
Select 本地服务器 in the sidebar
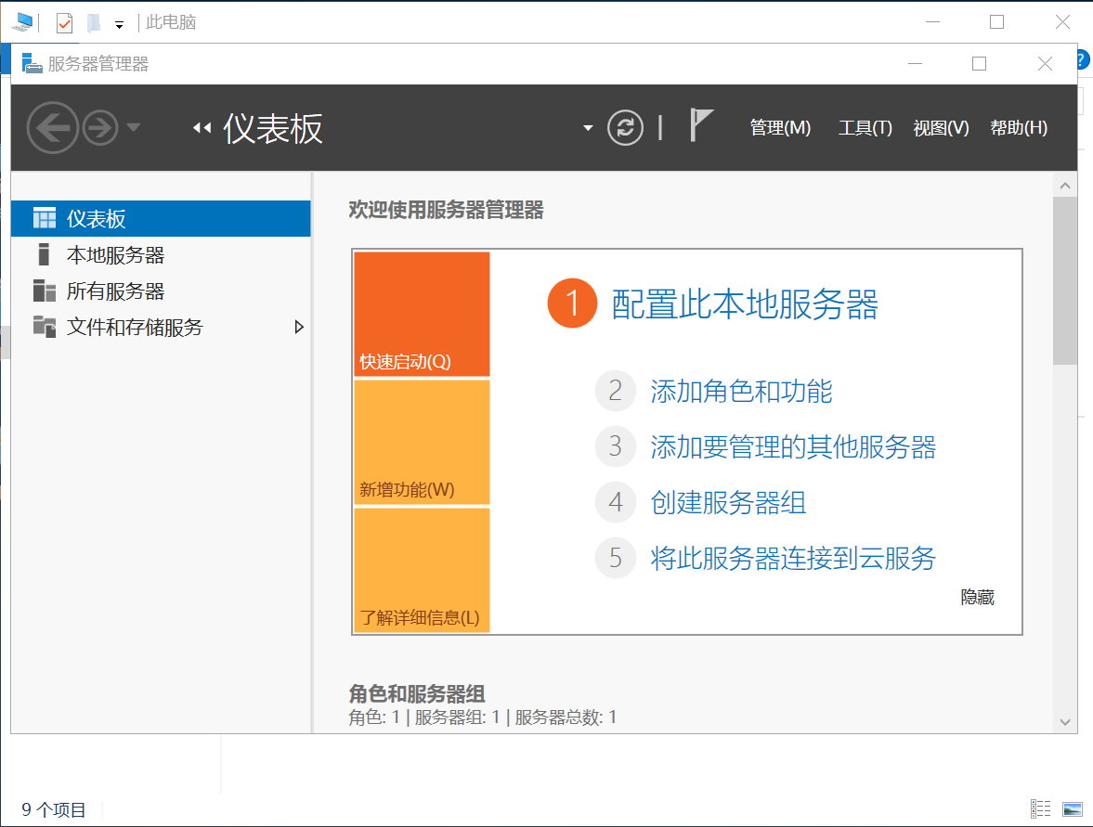pos(161,255)
